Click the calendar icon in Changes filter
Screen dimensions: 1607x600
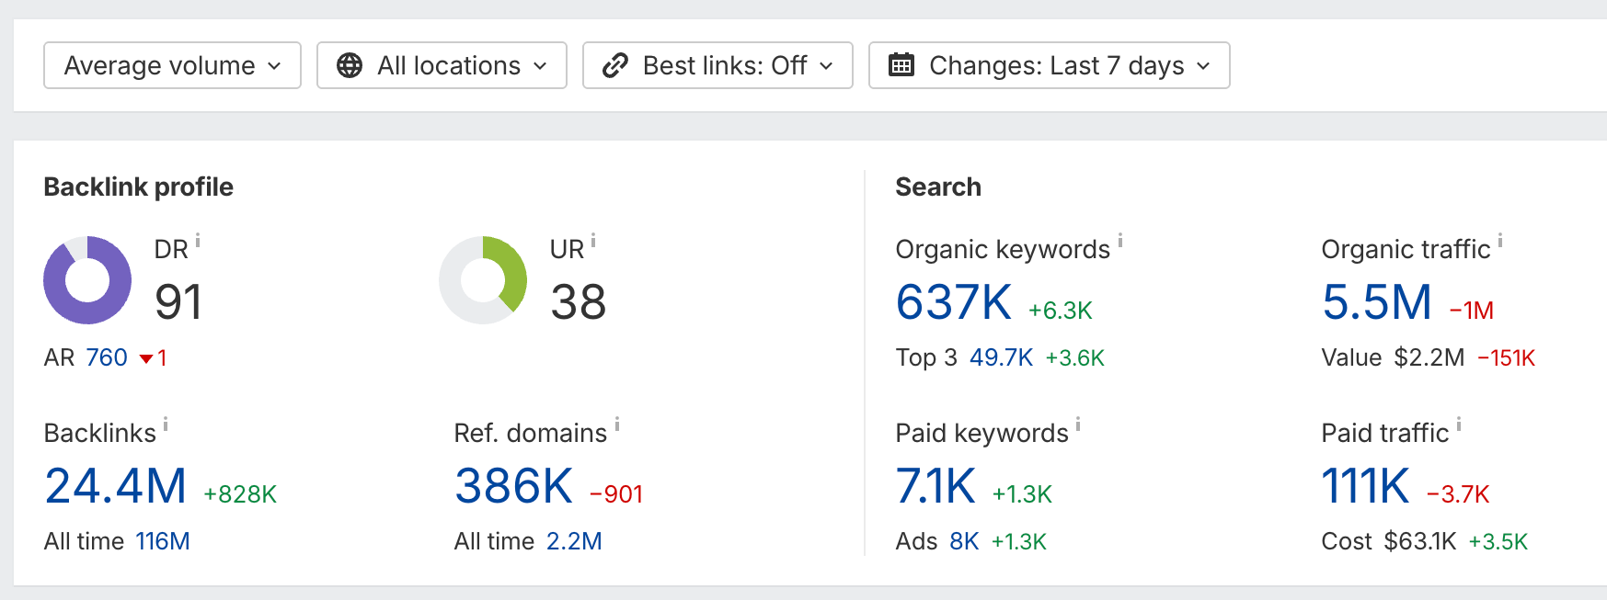pos(903,65)
